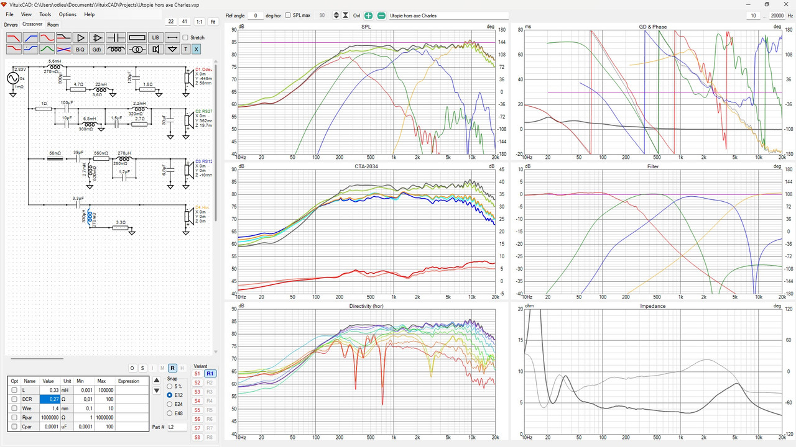Click the T toolbar button

185,49
